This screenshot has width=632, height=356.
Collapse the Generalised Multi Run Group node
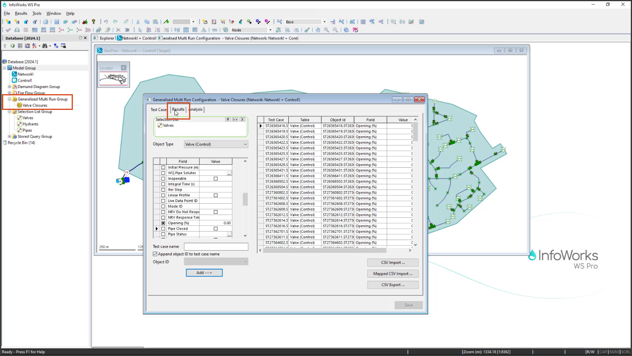point(9,99)
